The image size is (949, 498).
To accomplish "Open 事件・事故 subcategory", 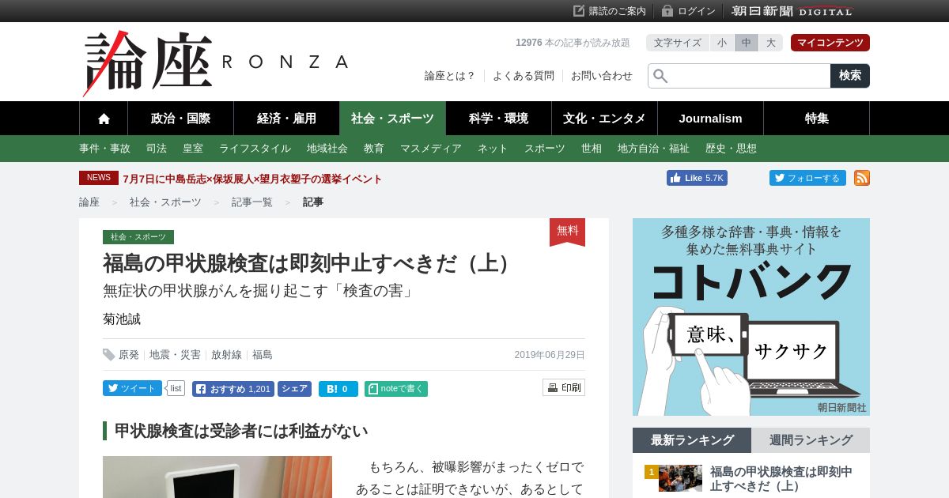I will click(104, 149).
